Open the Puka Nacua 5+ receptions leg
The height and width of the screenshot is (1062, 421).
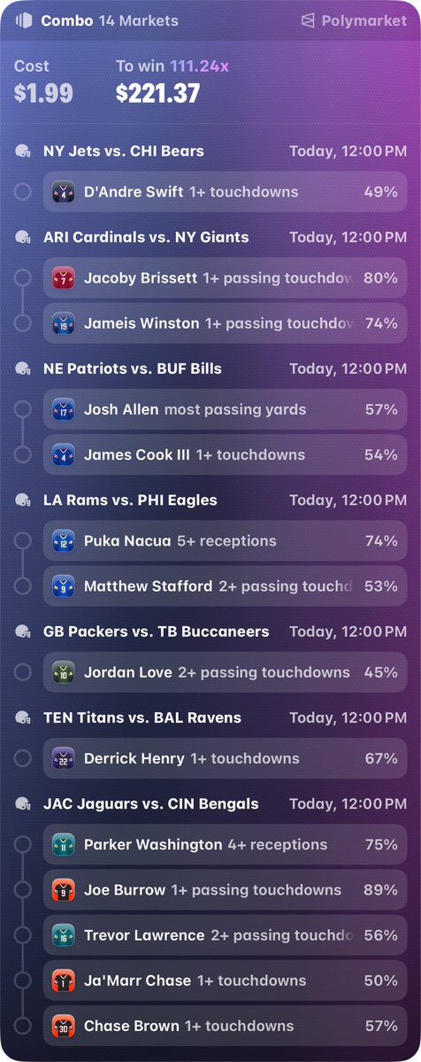[x=226, y=540]
